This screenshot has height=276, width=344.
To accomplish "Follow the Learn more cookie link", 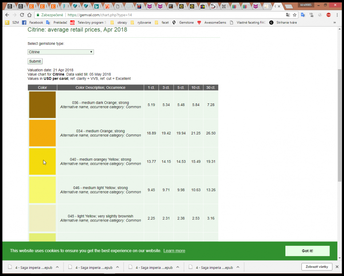I will pyautogui.click(x=174, y=251).
